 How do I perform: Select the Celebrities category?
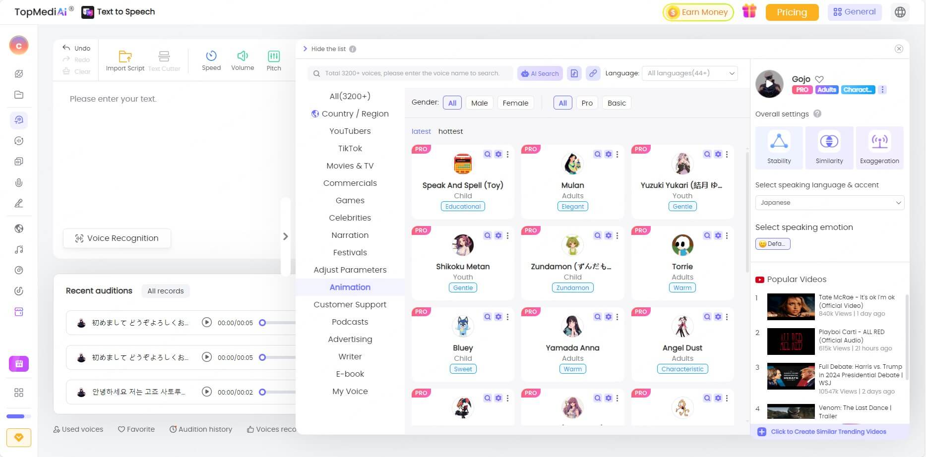[350, 218]
